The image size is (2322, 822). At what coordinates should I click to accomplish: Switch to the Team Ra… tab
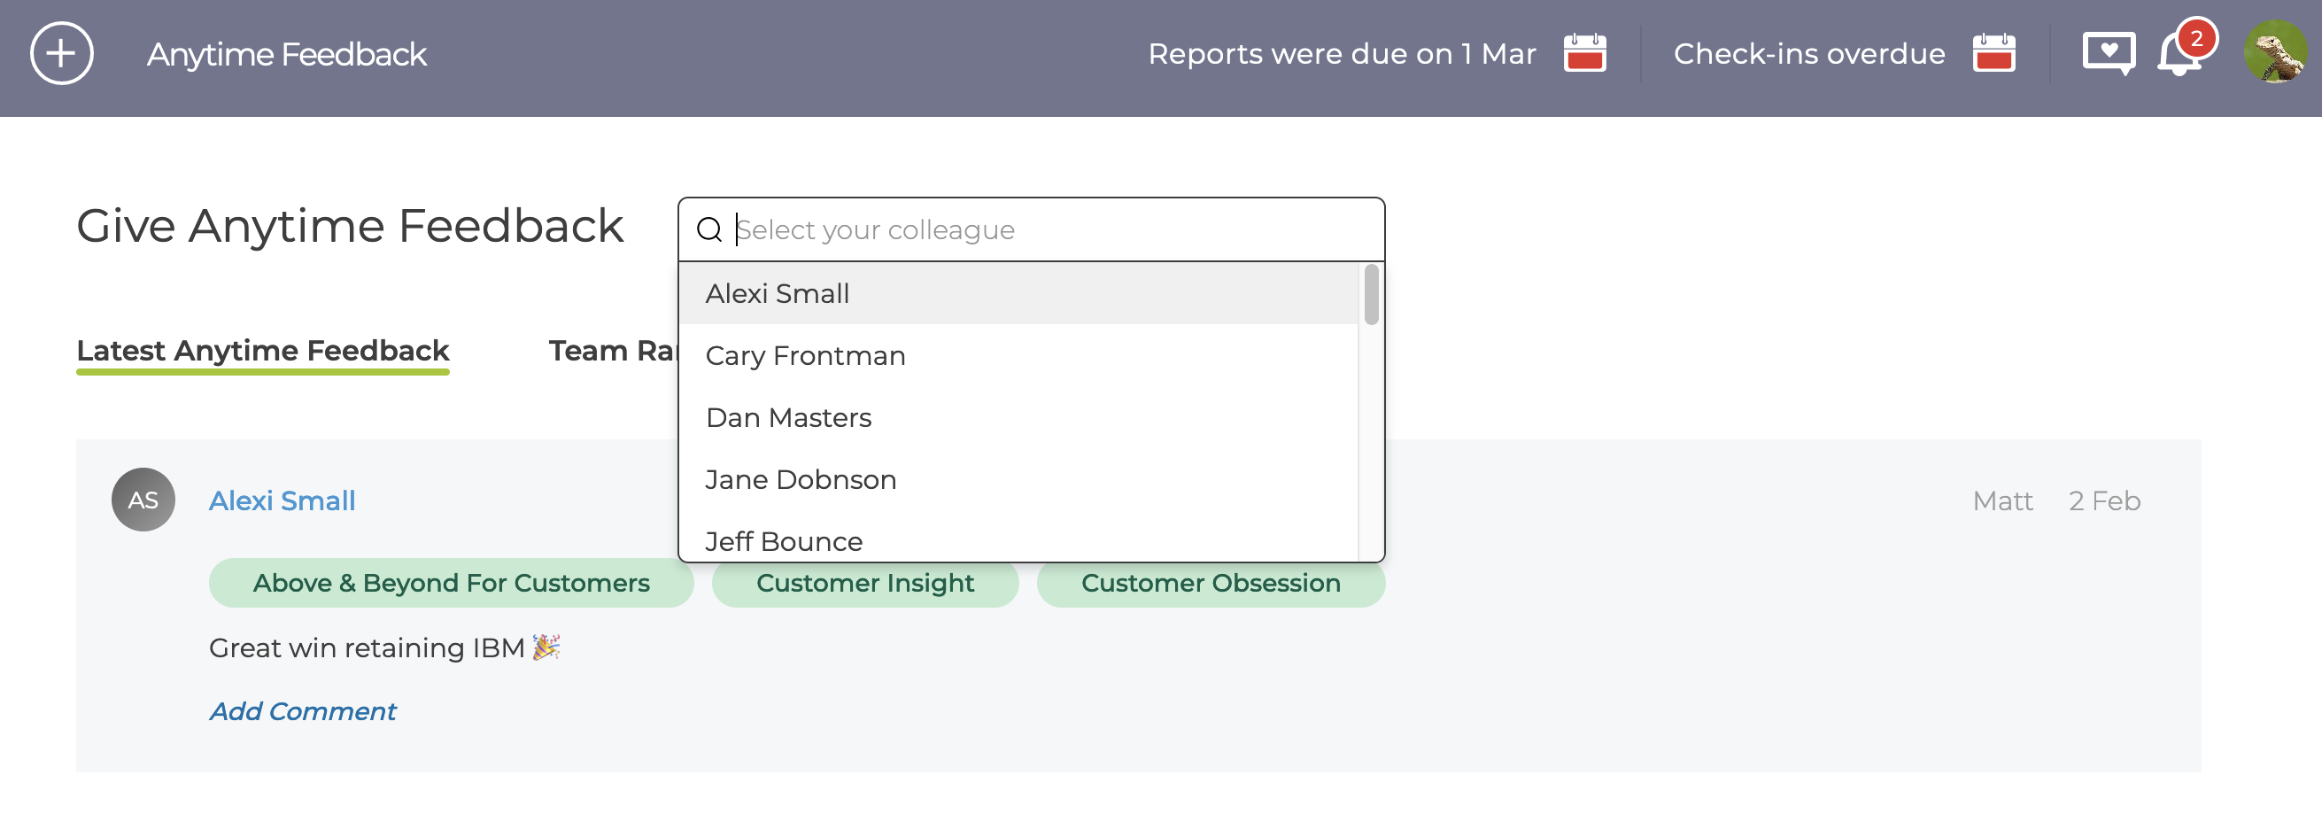click(613, 351)
